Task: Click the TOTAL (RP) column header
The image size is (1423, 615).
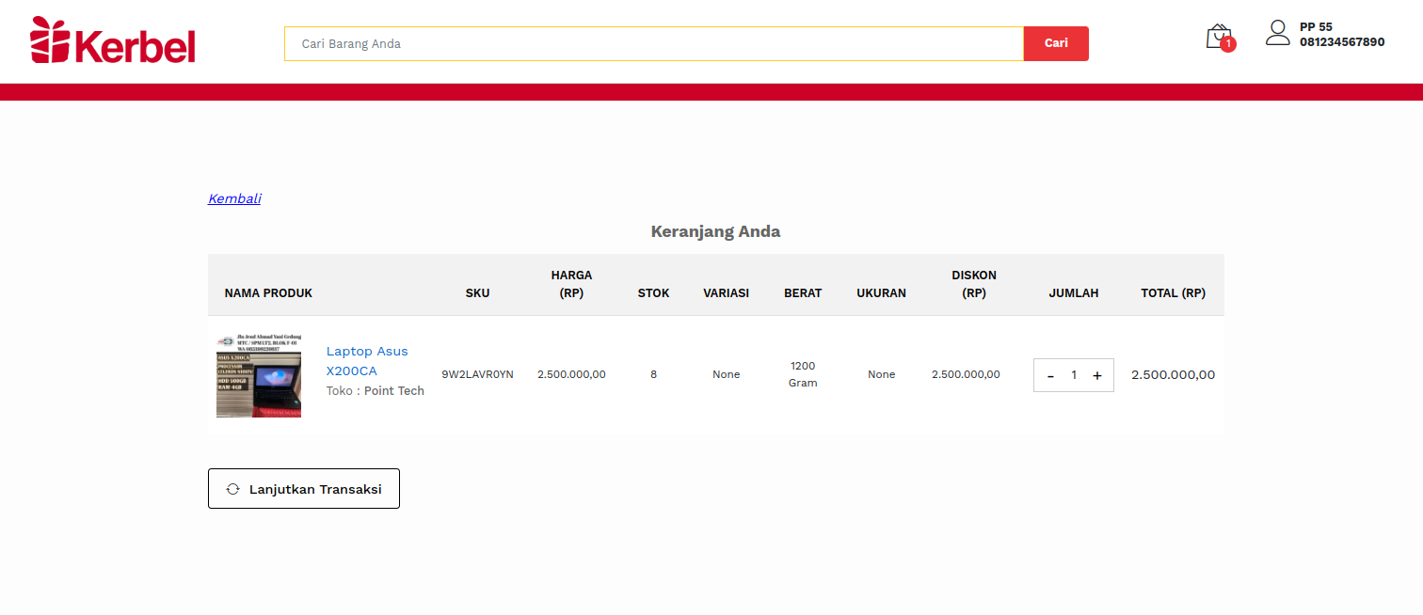Action: 1173,292
